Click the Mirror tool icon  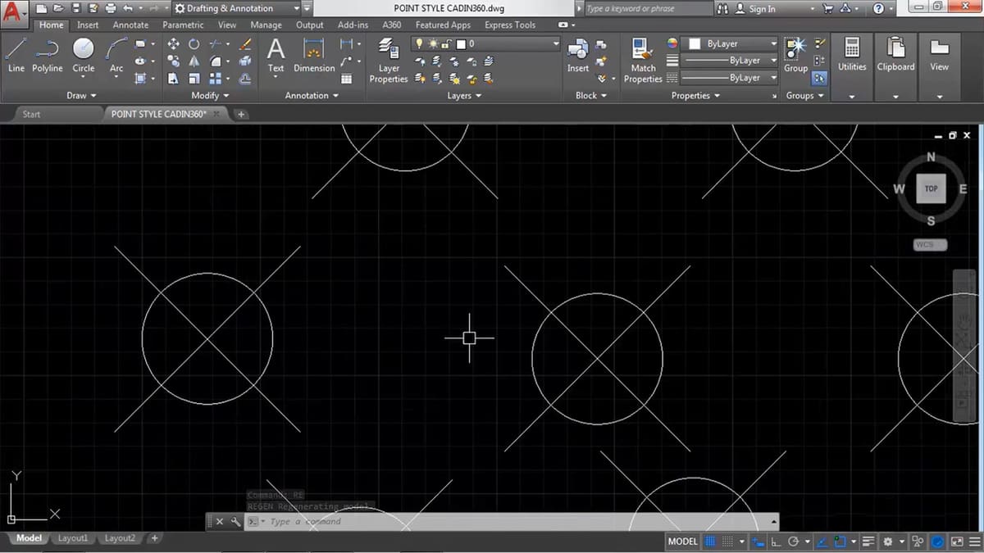click(x=194, y=61)
